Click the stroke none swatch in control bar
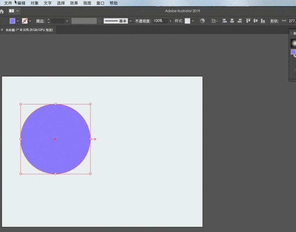The image size is (296, 232). coord(25,21)
